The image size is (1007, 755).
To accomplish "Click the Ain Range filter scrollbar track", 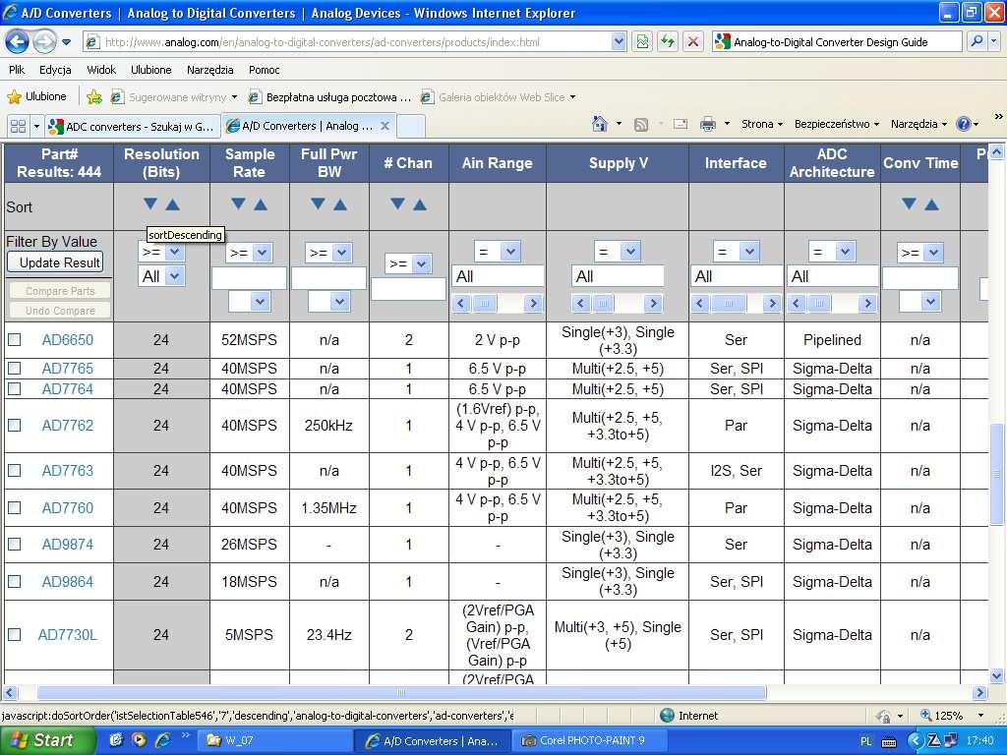I will click(x=497, y=303).
